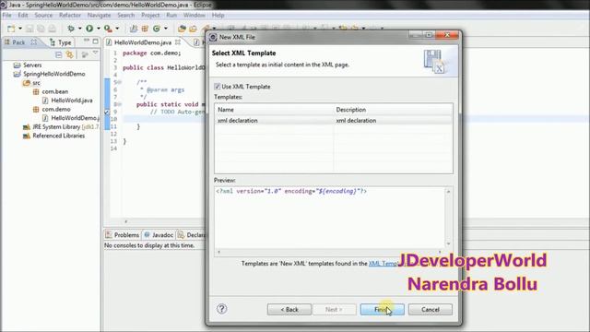Viewport: 590px width, 332px height.
Task: Close the New XML File dialog
Action: (447, 35)
